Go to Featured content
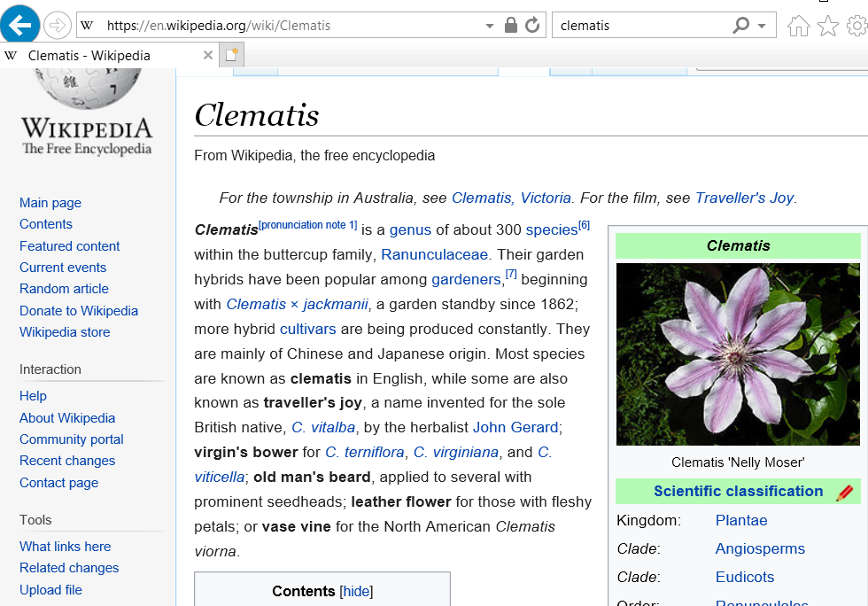This screenshot has width=868, height=606. (x=70, y=246)
